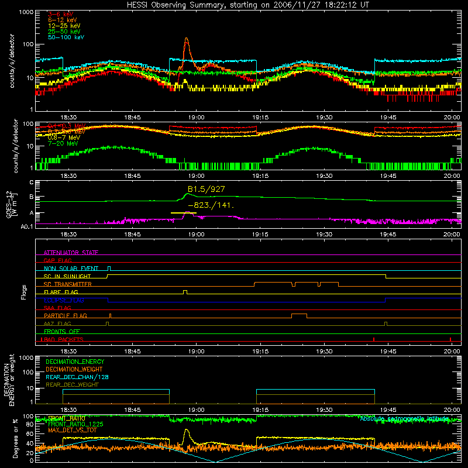Click the Absolute geomagnetic latitude label
468x468 pixels.
coord(404,418)
